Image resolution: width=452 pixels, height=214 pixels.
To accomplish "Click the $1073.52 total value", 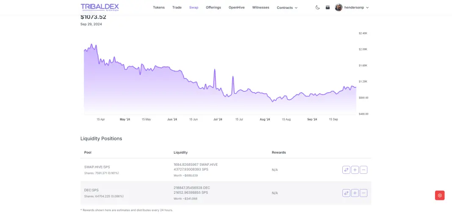I will click(x=93, y=17).
